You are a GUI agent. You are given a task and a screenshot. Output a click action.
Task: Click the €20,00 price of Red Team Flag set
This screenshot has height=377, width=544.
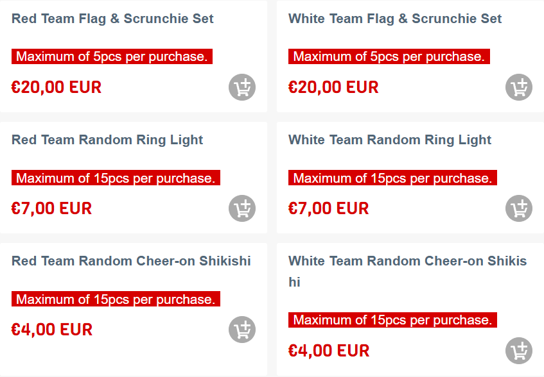tap(57, 87)
